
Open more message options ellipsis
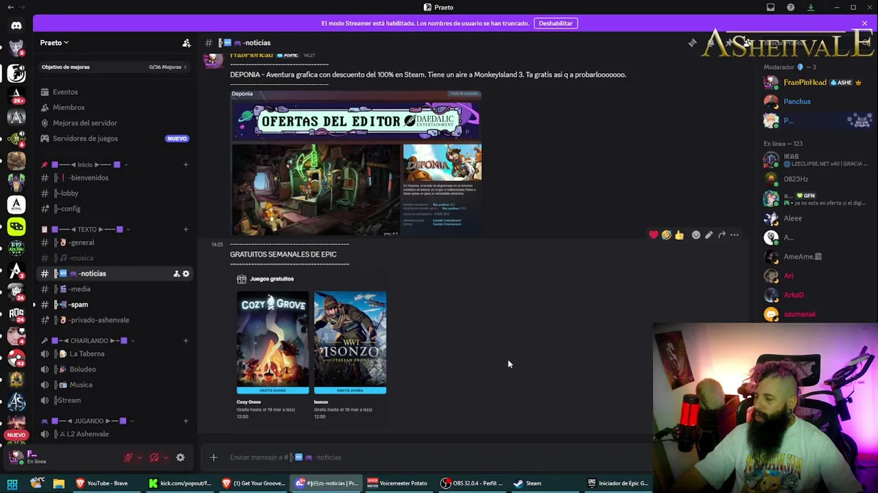tap(735, 235)
